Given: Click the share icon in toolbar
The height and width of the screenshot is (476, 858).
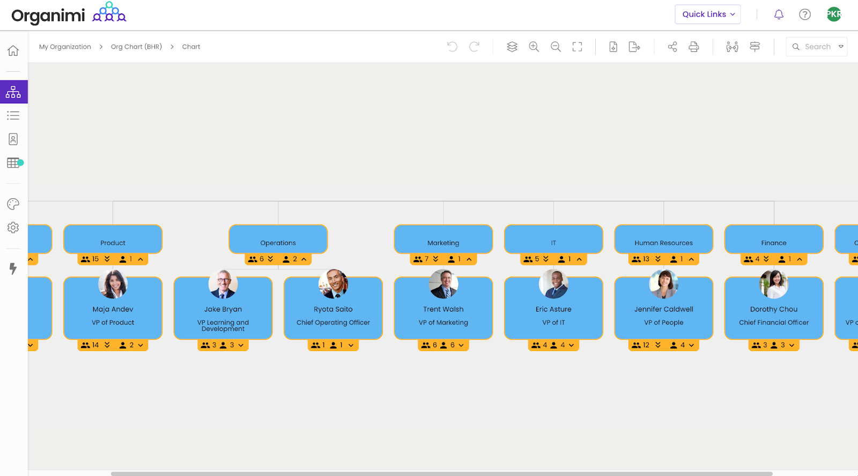Looking at the screenshot, I should click(x=672, y=47).
